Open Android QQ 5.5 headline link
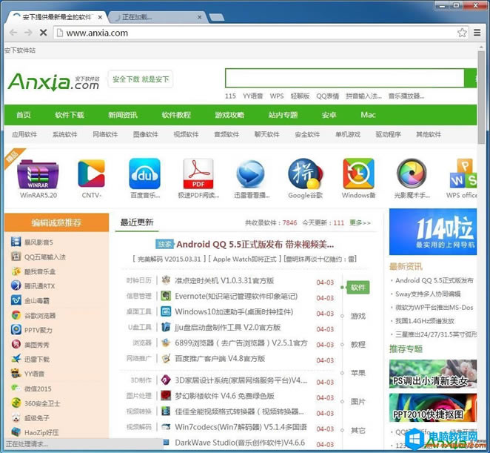 [x=255, y=244]
